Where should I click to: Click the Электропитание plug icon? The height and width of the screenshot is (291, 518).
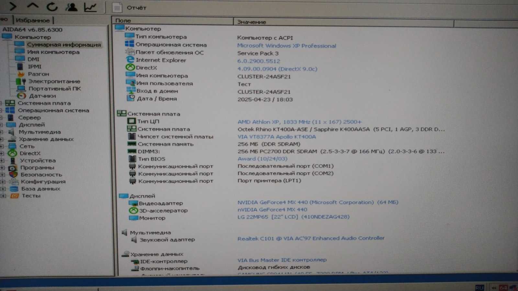(21, 81)
